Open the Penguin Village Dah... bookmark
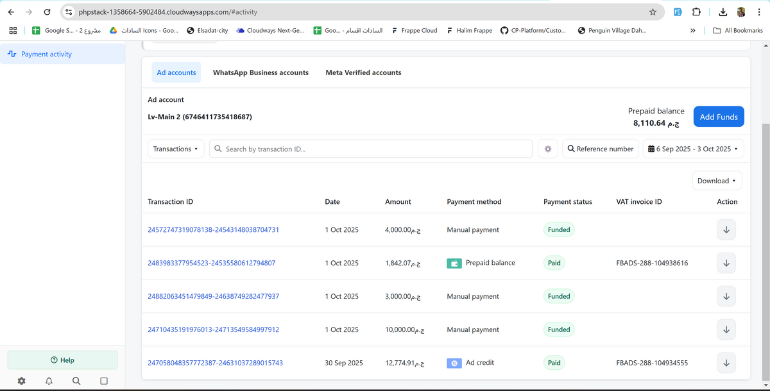 click(612, 30)
